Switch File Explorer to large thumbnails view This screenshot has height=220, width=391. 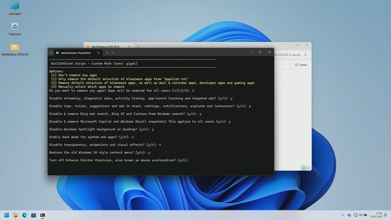click(x=309, y=168)
